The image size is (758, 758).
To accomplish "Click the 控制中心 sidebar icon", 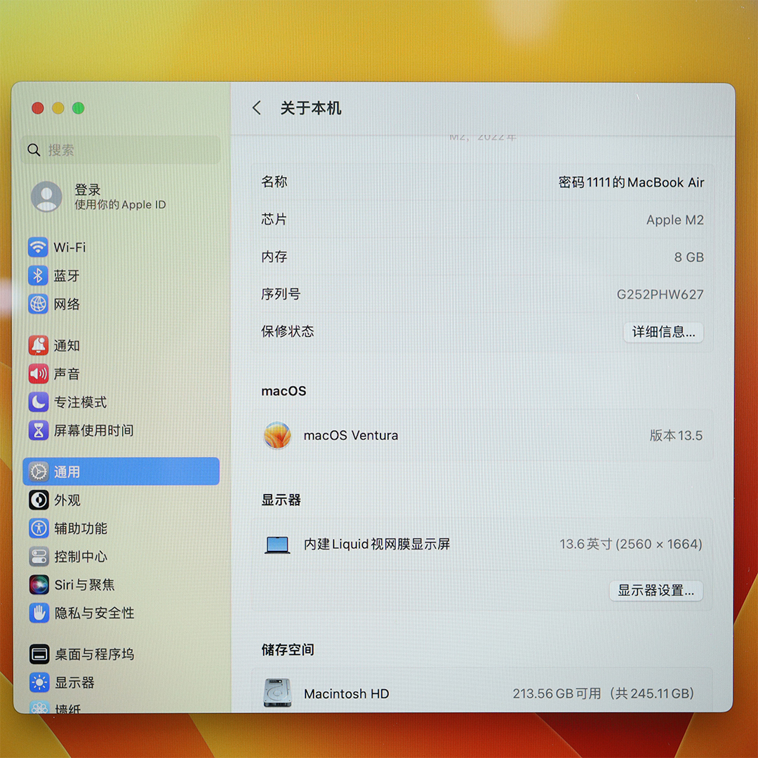I will (x=39, y=557).
